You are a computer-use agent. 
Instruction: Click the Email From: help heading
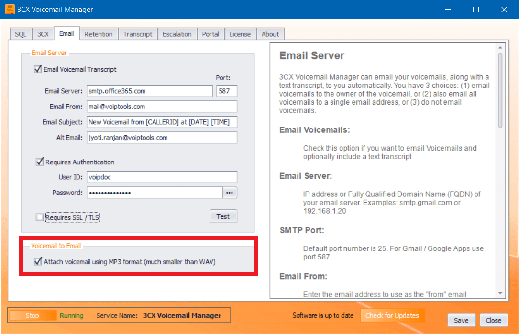[x=303, y=276]
